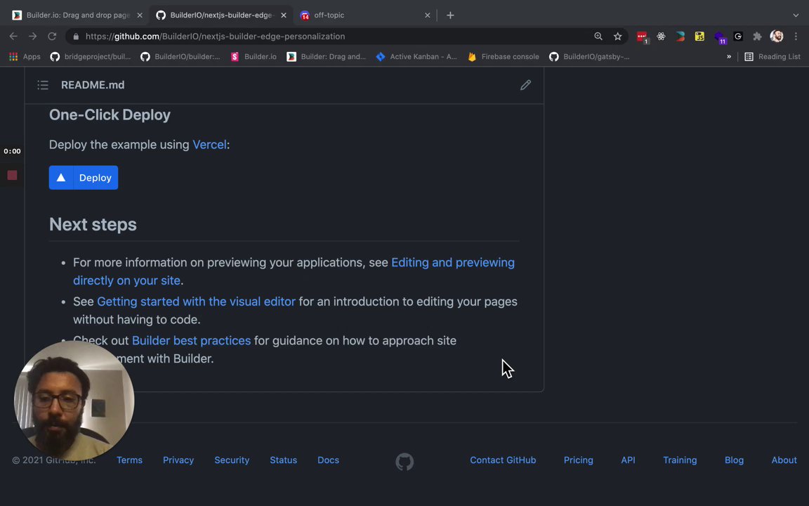Click the Next steps heading

93,225
